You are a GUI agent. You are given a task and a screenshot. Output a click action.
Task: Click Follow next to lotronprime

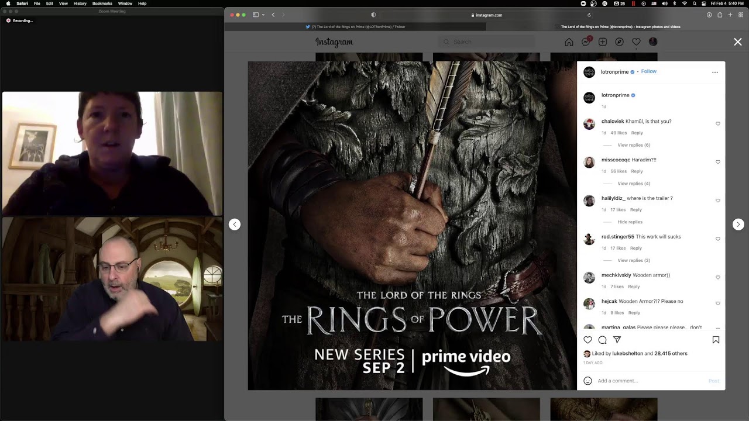[x=648, y=71]
